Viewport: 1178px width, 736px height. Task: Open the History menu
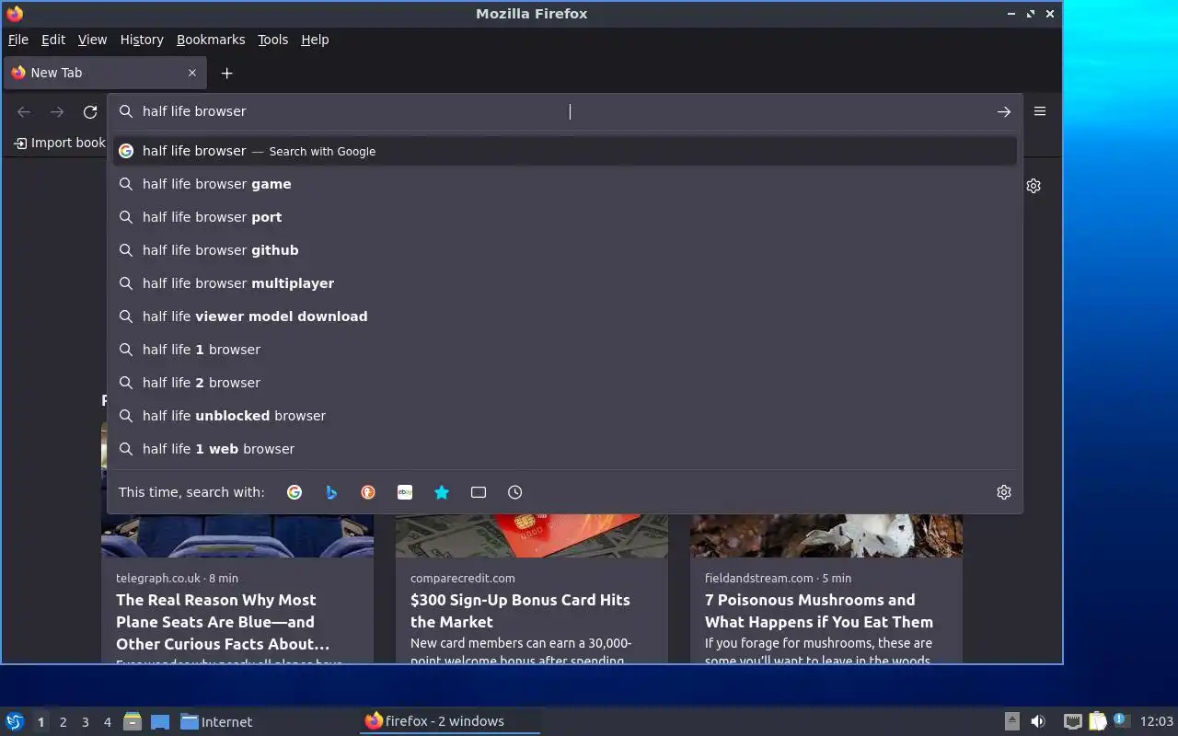coord(142,40)
